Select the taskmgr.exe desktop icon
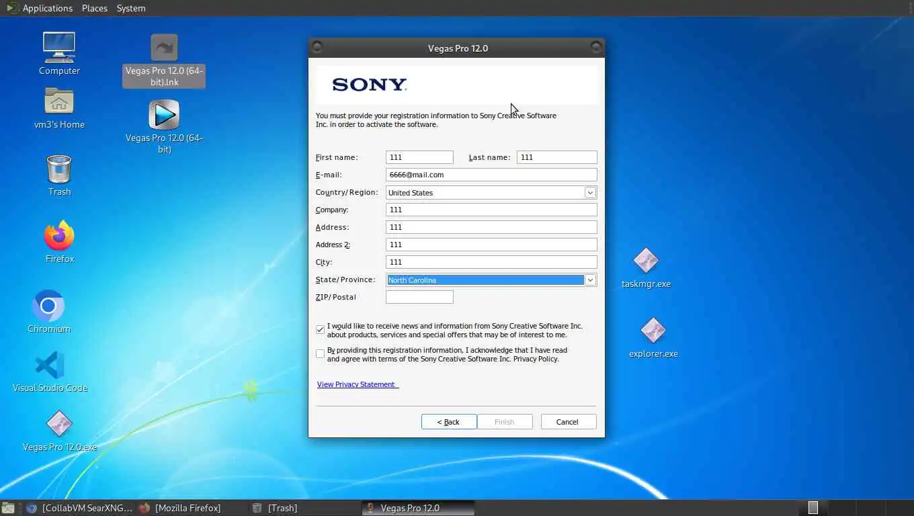This screenshot has width=914, height=516. point(646,261)
